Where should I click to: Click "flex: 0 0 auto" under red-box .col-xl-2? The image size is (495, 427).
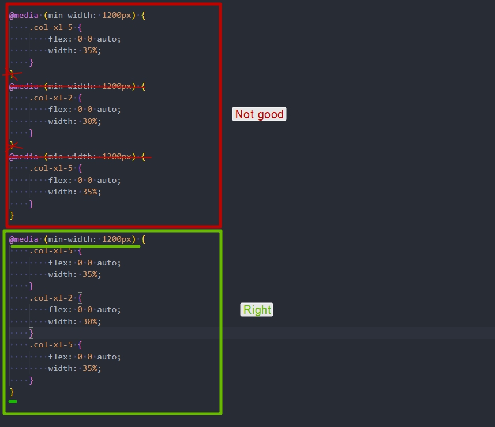click(x=85, y=109)
